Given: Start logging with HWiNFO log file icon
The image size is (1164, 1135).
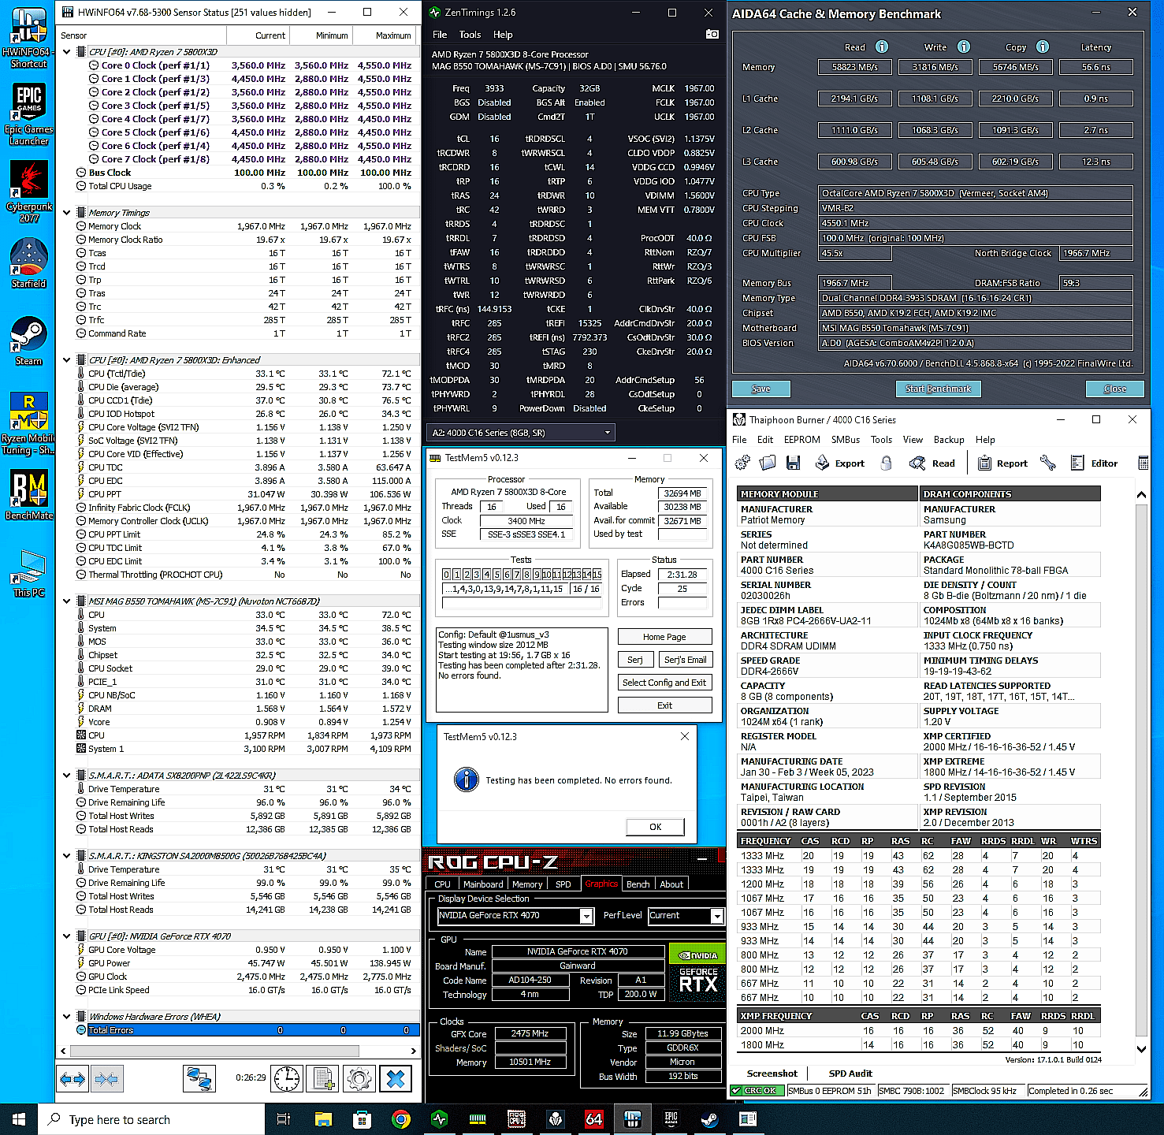Looking at the screenshot, I should (x=322, y=1079).
